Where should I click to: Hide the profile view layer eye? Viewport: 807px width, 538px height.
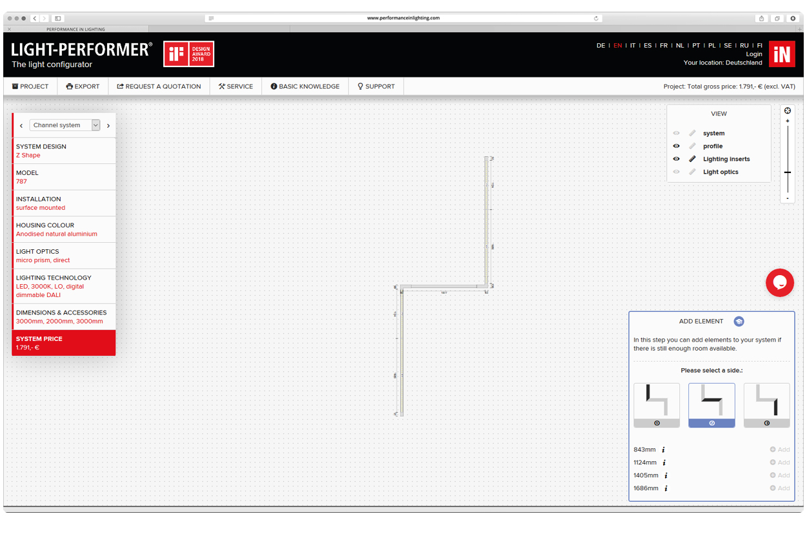(x=677, y=146)
